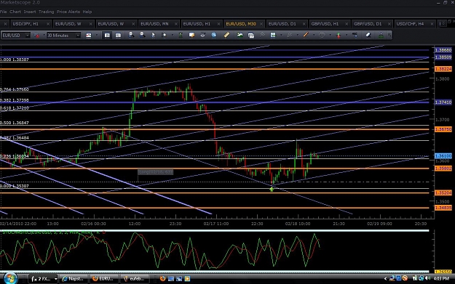Click the first chart view mode icon
The image size is (455, 284).
coord(107,36)
